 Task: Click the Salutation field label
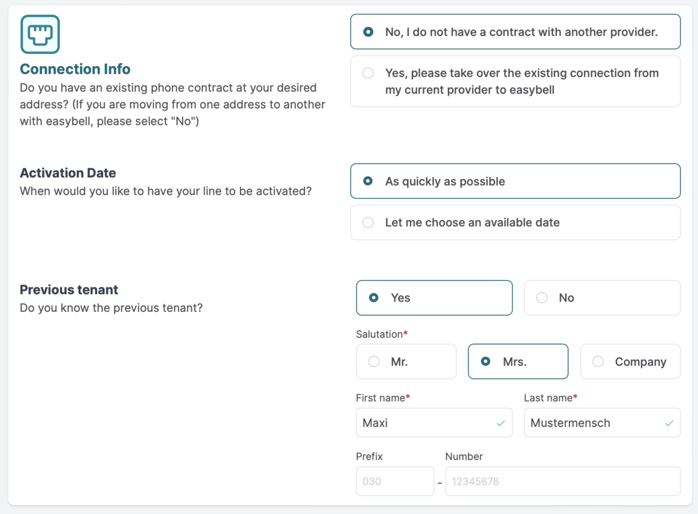pos(379,335)
